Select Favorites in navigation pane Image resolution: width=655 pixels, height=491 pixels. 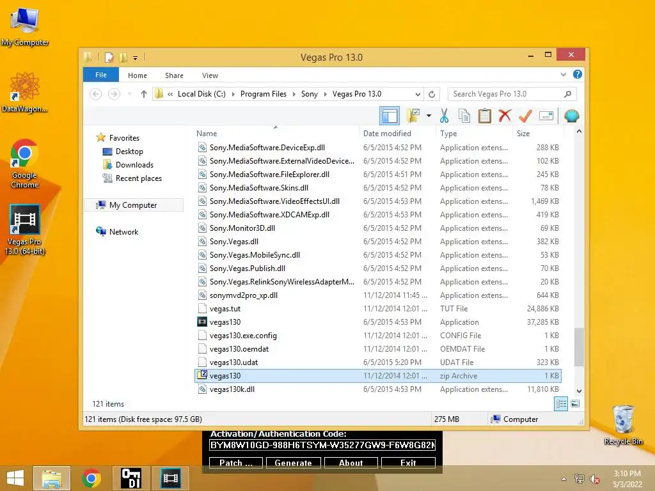[124, 138]
